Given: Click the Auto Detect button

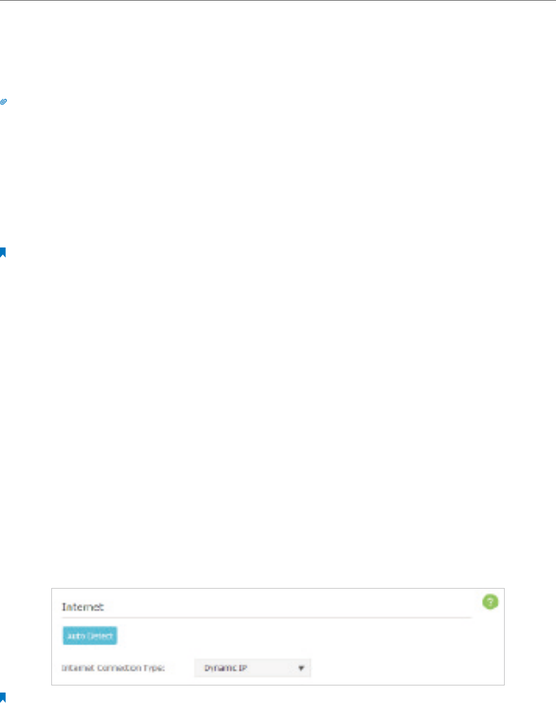Looking at the screenshot, I should 90,635.
